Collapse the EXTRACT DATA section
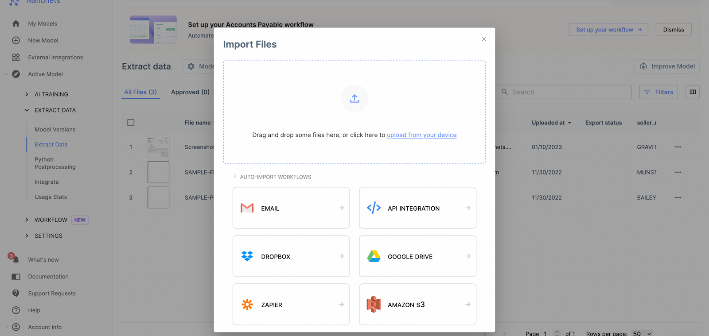 (27, 110)
